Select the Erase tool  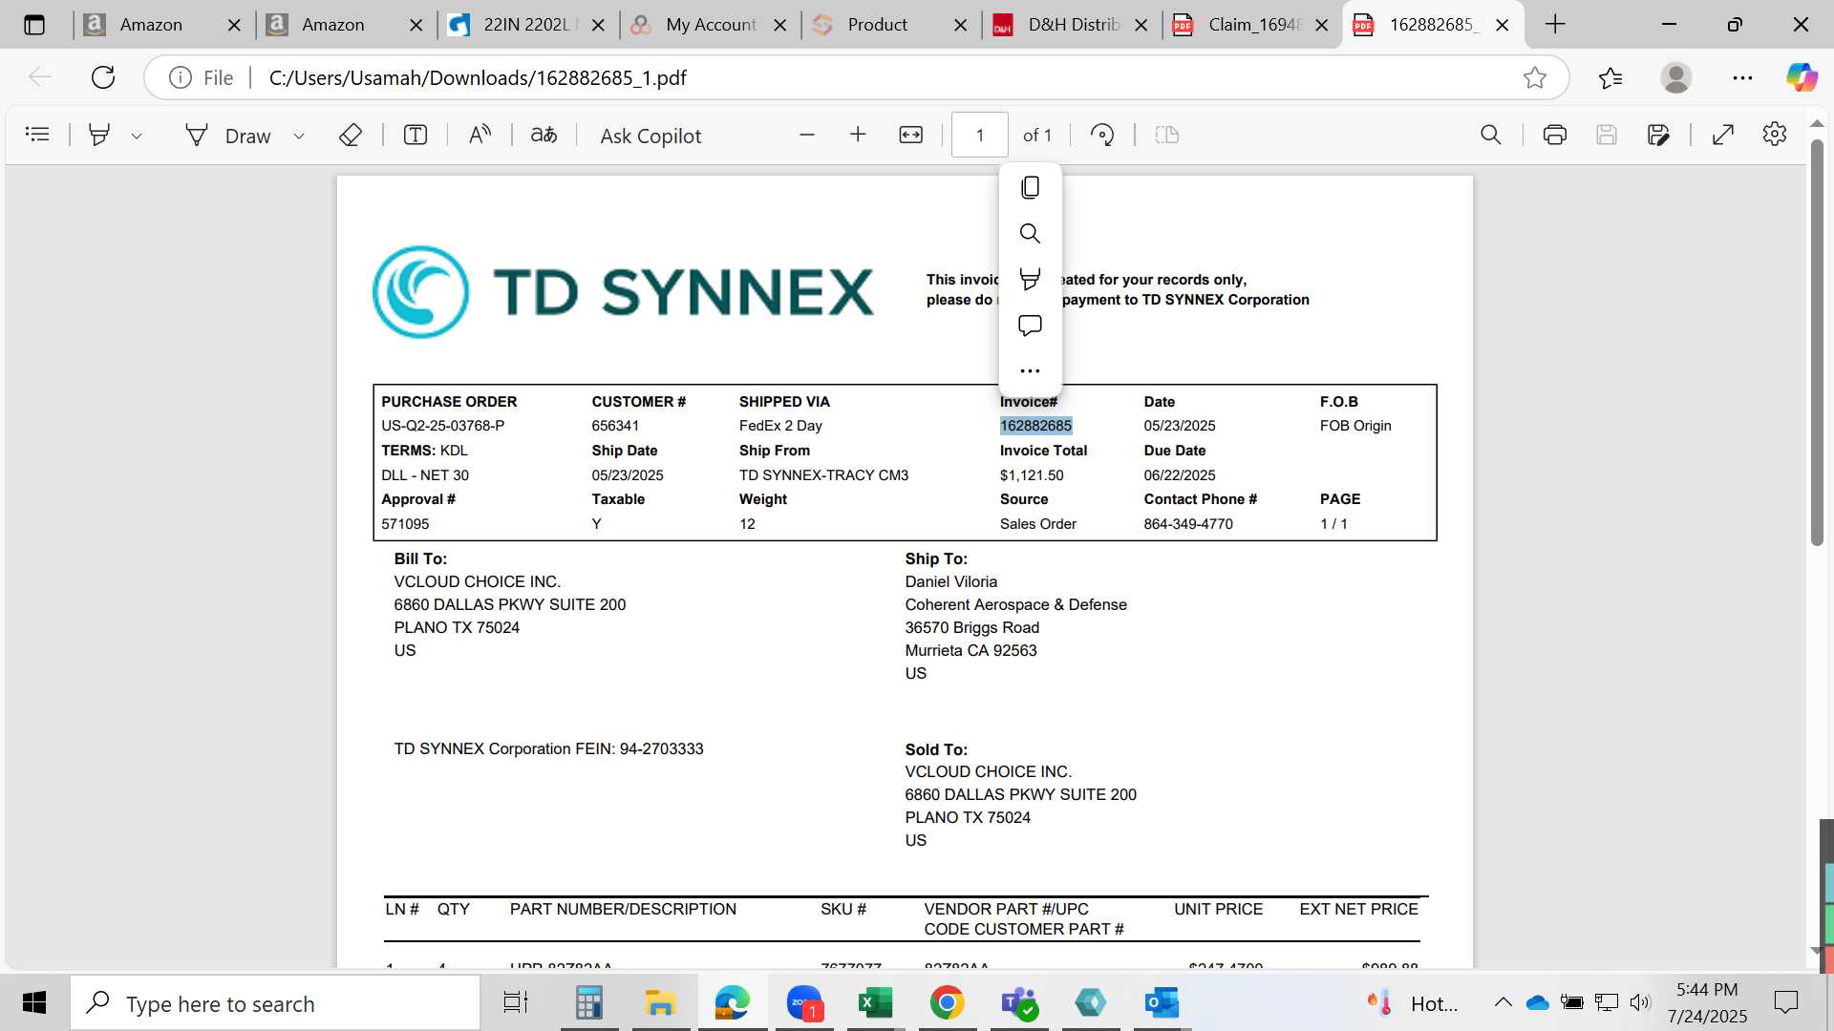point(351,135)
